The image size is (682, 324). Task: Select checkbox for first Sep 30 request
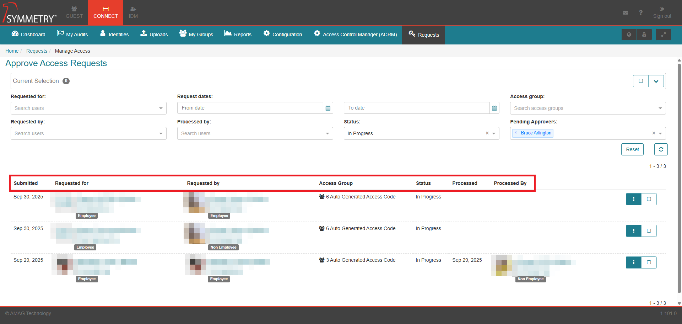coord(649,199)
